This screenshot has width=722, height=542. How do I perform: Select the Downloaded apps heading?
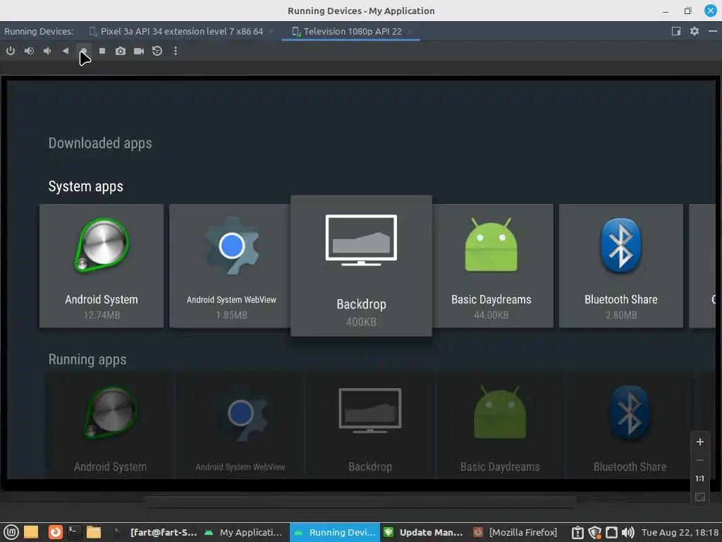click(100, 143)
